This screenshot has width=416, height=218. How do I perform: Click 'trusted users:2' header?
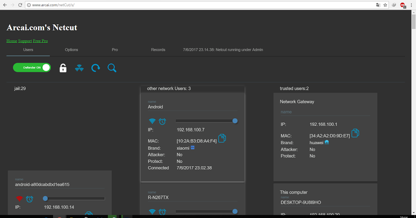pos(294,89)
